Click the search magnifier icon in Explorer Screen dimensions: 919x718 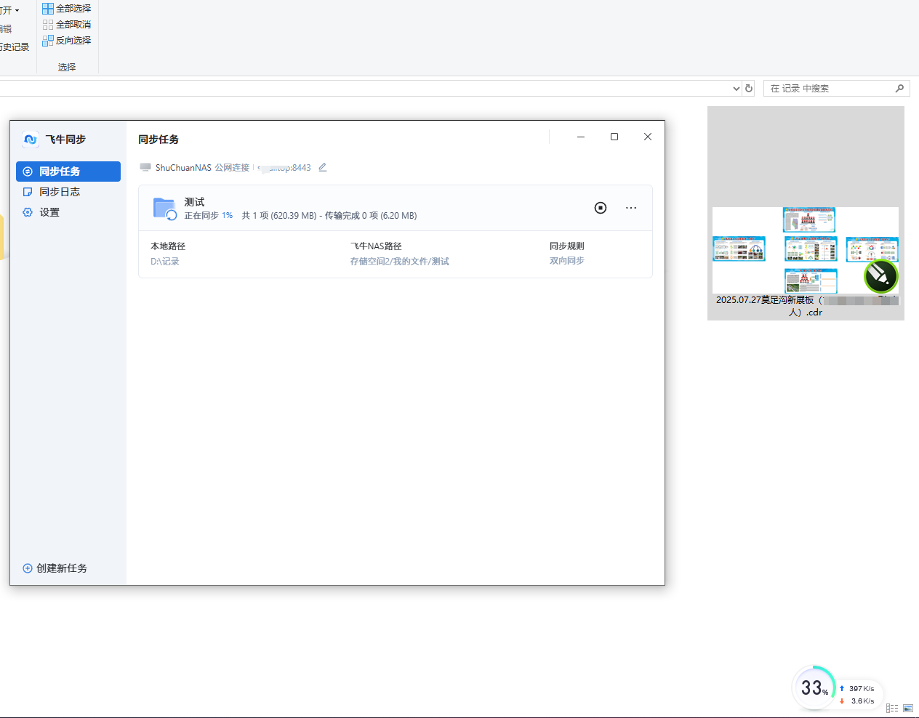(x=900, y=89)
